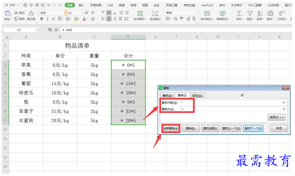The image size is (295, 176).
Task: Click the 选项 Options button in dialog
Action: pyautogui.click(x=277, y=117)
